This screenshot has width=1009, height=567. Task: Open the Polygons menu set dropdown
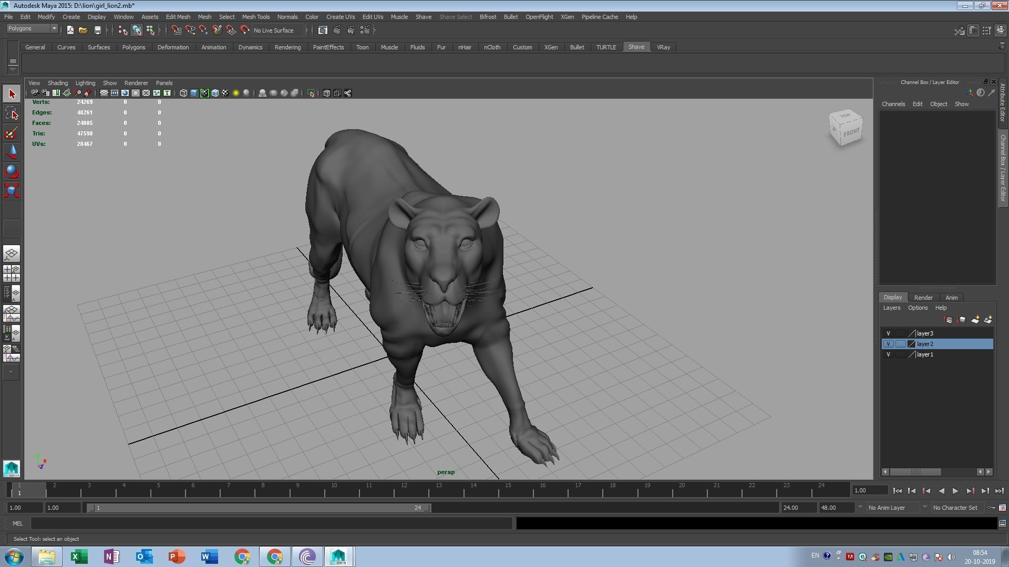32,28
